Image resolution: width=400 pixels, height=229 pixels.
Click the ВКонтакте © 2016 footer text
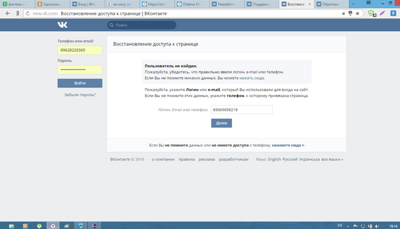coord(127,159)
